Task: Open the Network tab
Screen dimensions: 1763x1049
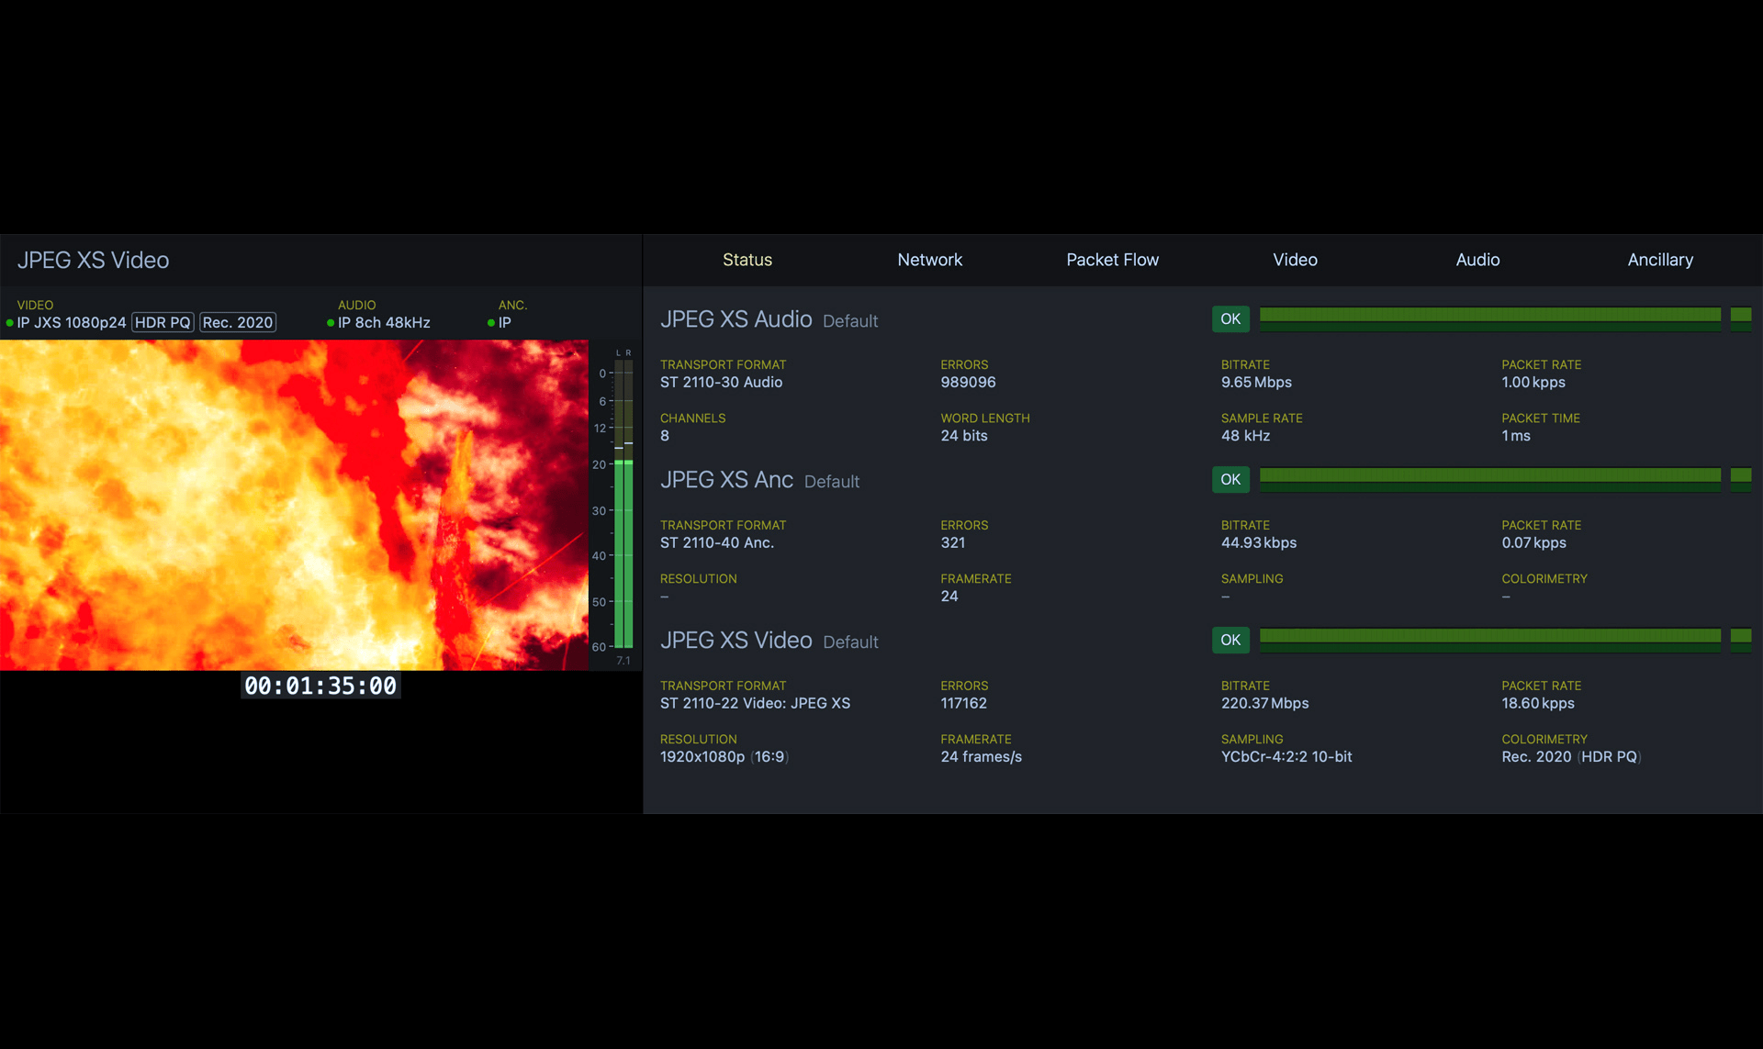Action: point(929,260)
